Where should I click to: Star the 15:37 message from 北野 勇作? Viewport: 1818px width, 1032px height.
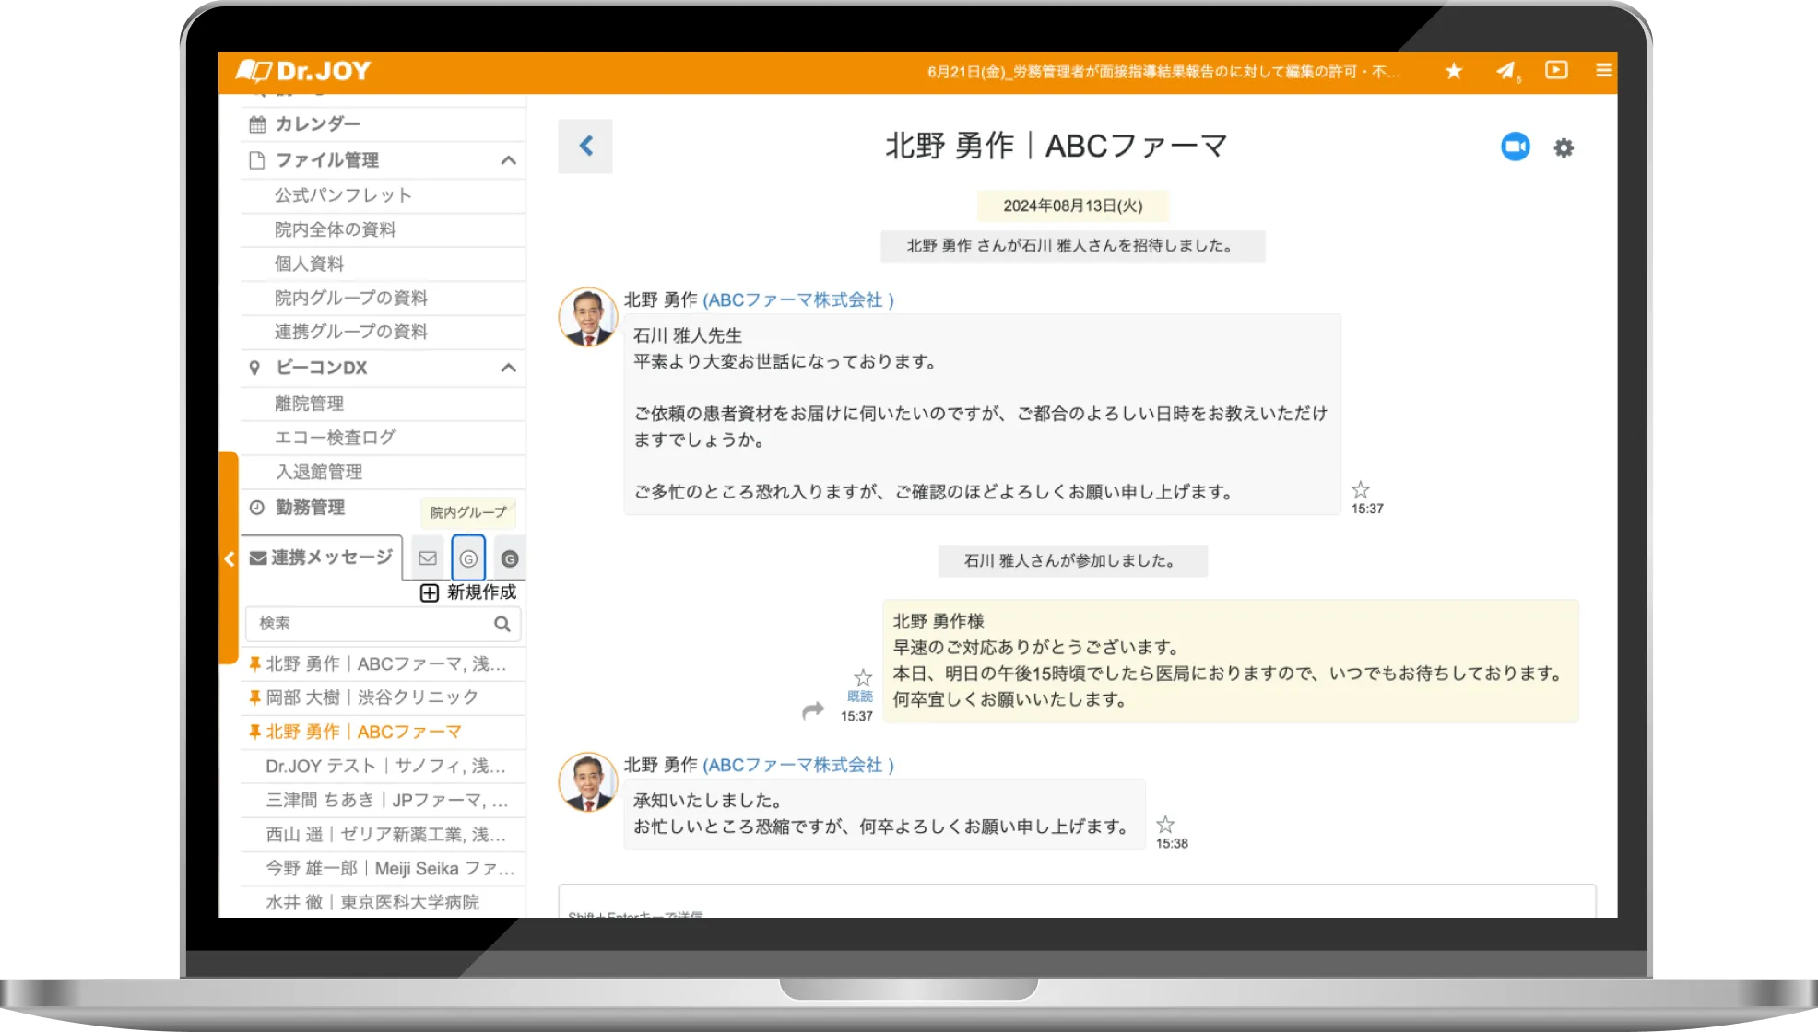pos(1361,490)
